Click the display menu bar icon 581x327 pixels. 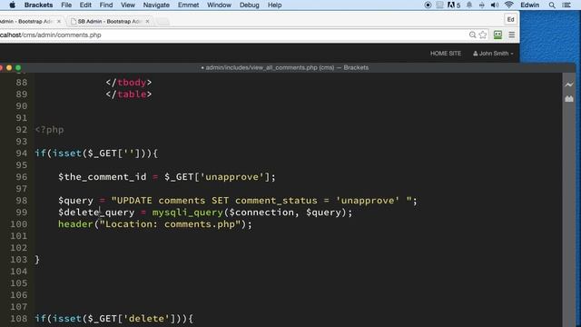pyautogui.click(x=439, y=5)
